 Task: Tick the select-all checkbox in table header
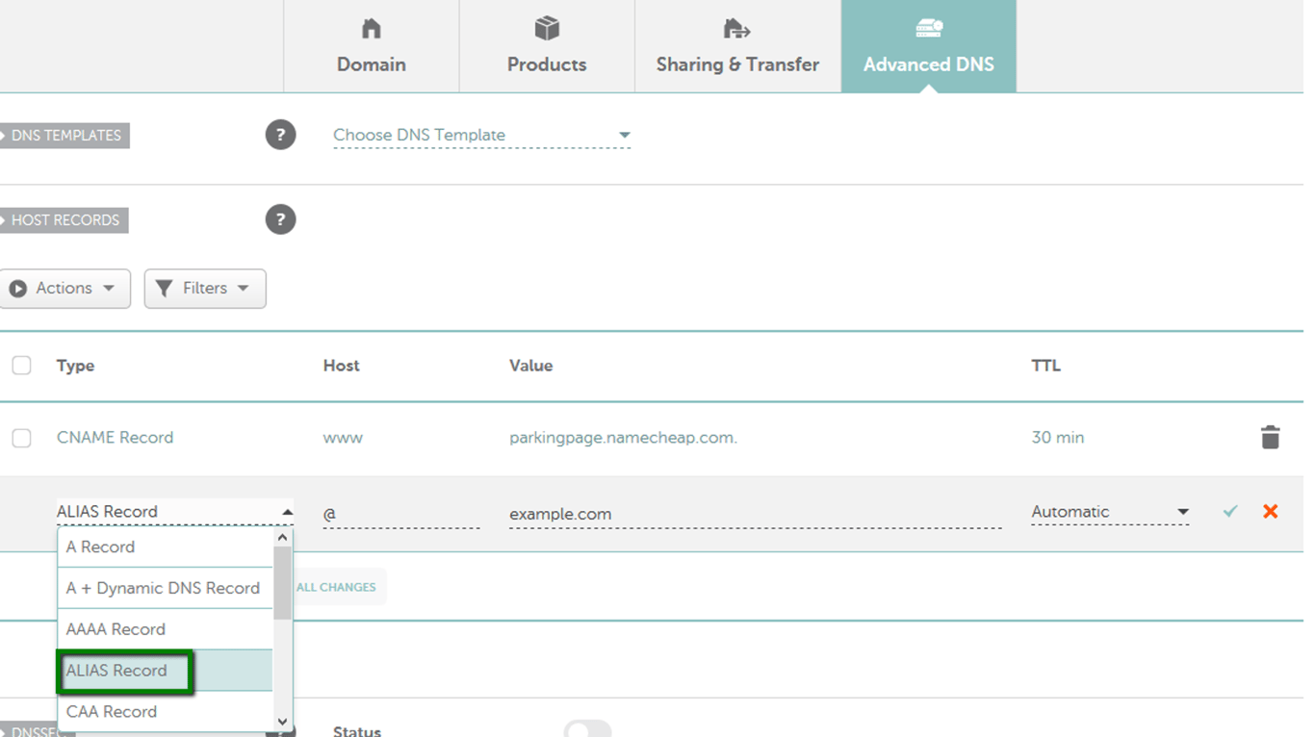(x=21, y=366)
